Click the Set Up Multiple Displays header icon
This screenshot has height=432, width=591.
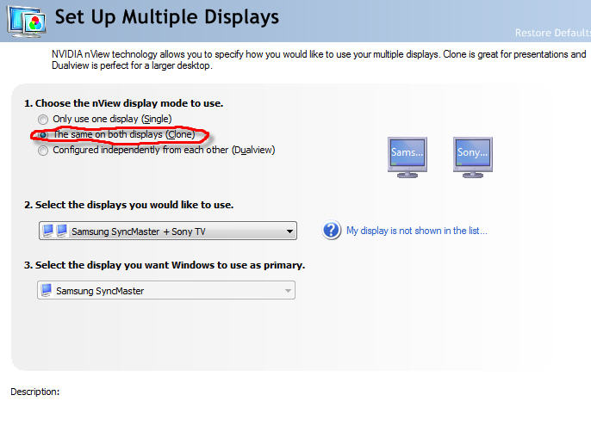click(x=27, y=22)
